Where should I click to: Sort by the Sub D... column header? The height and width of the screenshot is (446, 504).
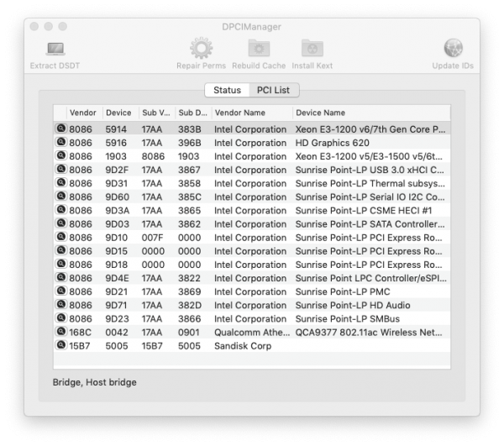(x=193, y=113)
